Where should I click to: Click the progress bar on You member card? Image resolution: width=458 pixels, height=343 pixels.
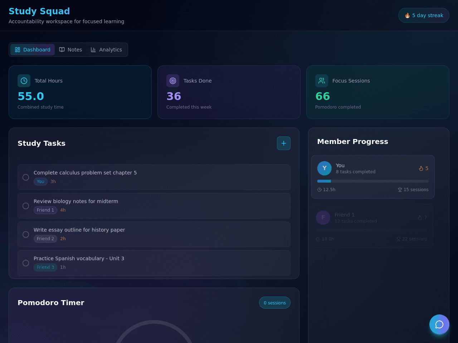[x=373, y=181]
